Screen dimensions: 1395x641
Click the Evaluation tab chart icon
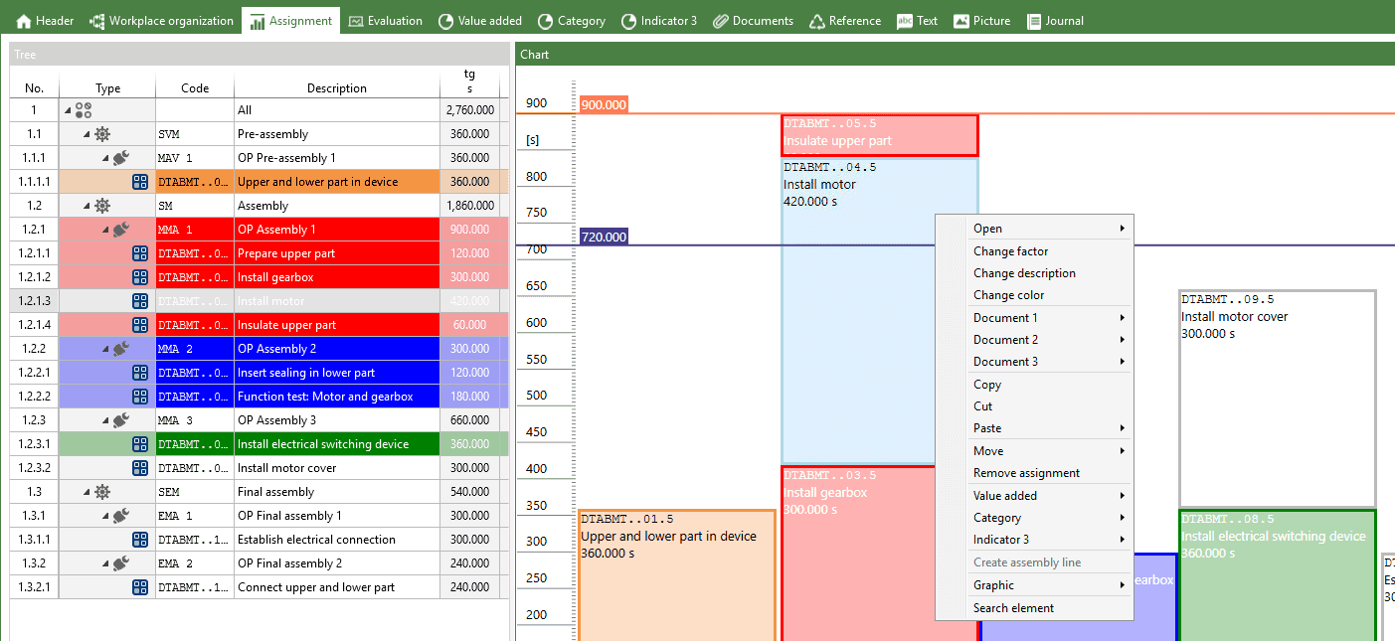click(356, 21)
